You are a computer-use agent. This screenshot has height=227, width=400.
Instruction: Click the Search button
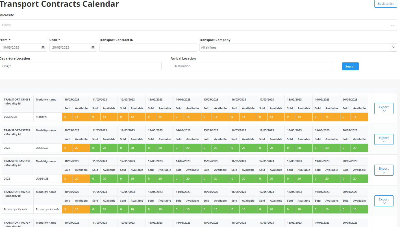[350, 66]
